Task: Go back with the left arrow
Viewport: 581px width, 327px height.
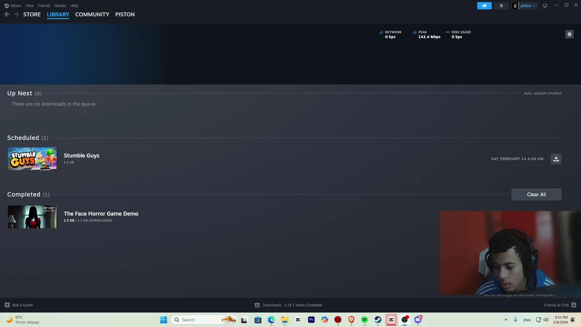Action: (x=7, y=15)
